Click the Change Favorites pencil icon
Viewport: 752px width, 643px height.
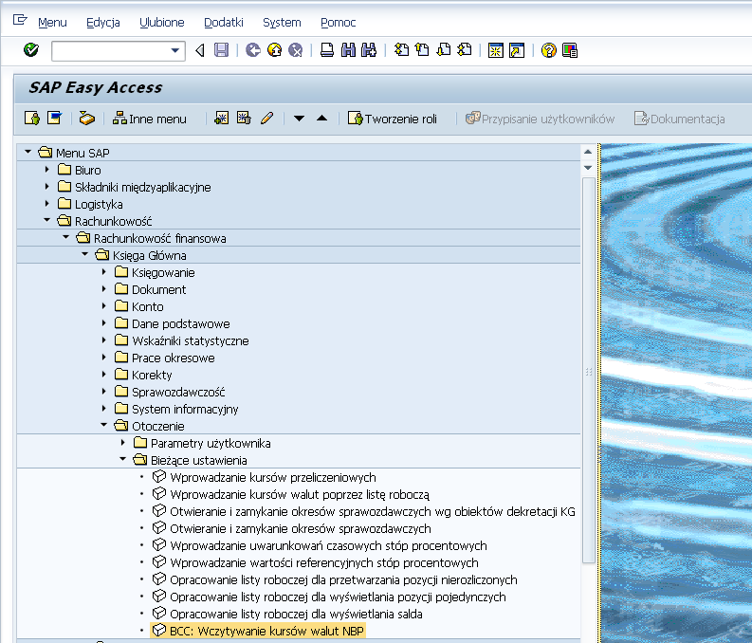click(x=266, y=118)
